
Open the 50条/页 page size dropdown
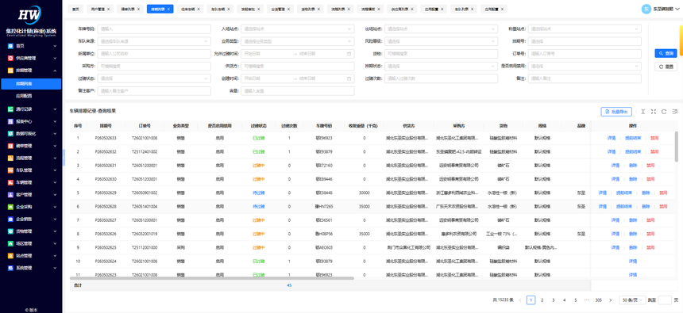[x=631, y=300]
